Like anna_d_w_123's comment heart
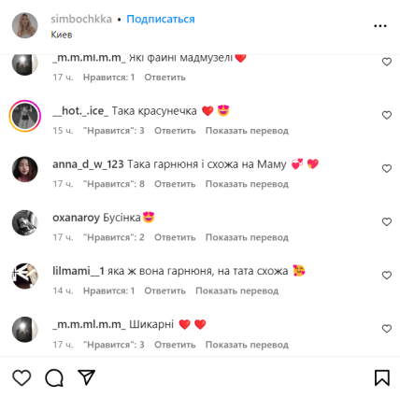This screenshot has height=397, width=400. [x=387, y=168]
